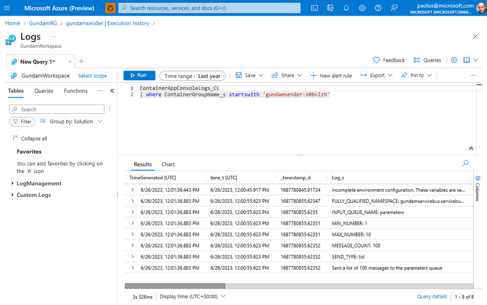487x305 pixels.
Task: Open the Columns side panel
Action: (x=478, y=189)
